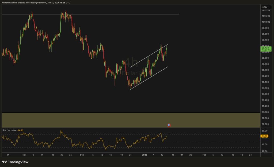
Task: Click the Feb label on the time axis
Action: click(204, 154)
